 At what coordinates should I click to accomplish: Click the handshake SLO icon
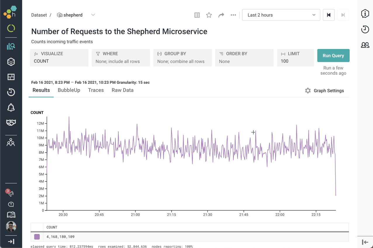(11, 123)
